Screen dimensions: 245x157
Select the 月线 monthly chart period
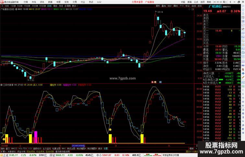pyautogui.click(x=61, y=6)
